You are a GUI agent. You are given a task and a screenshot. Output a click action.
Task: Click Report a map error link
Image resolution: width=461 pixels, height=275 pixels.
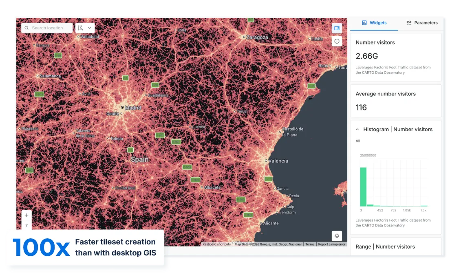332,244
